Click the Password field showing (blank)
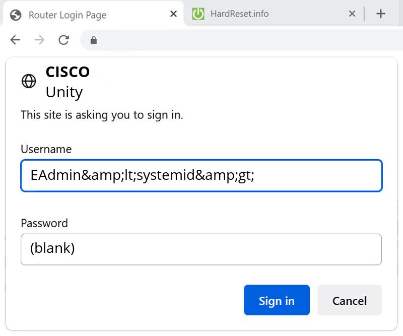The height and width of the screenshot is (336, 403). coord(201,249)
